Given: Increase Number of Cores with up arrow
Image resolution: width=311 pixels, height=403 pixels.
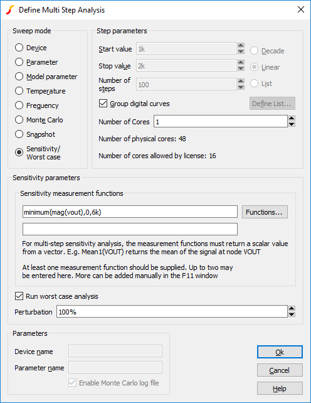Looking at the screenshot, I should (292, 118).
